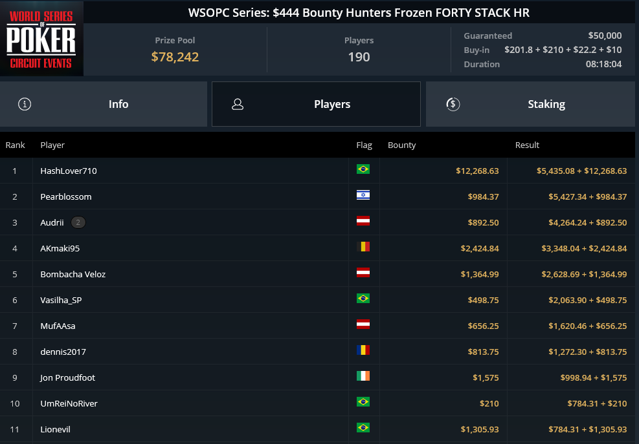The width and height of the screenshot is (639, 444).
Task: Click the flag in Bombacha Veloz row
Action: point(363,273)
